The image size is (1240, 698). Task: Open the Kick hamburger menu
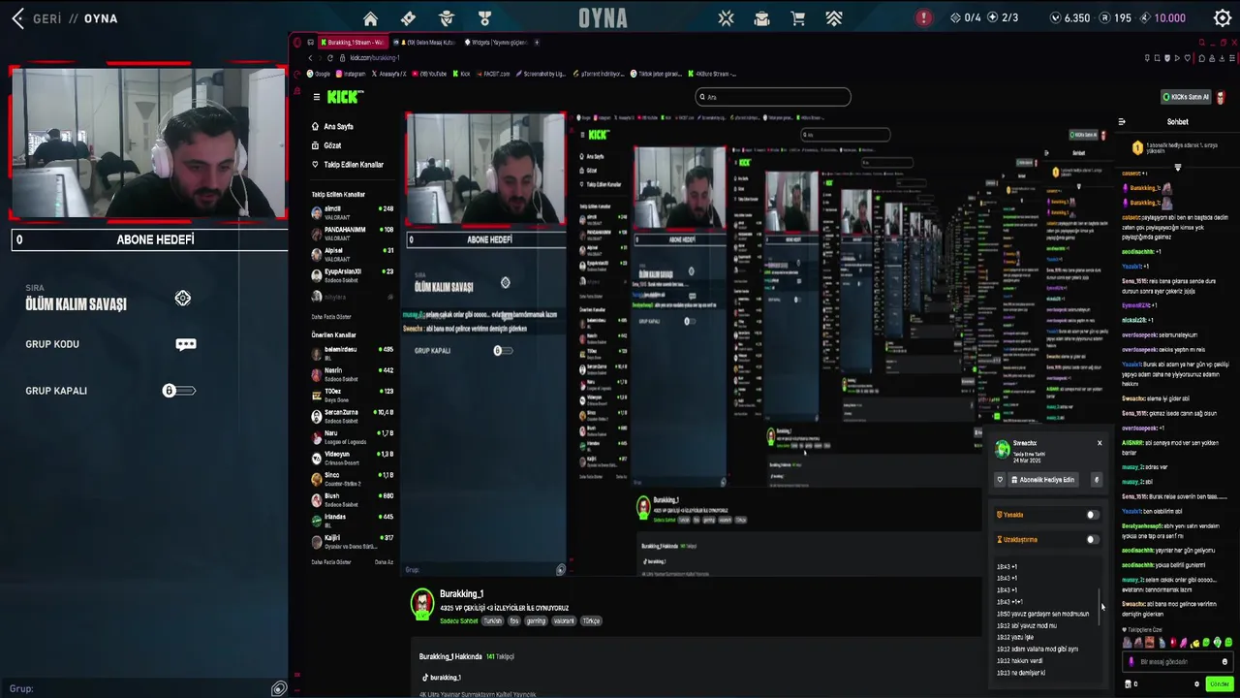point(316,97)
